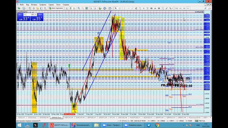
Task: Open the Вставка menu
Action: point(34,5)
